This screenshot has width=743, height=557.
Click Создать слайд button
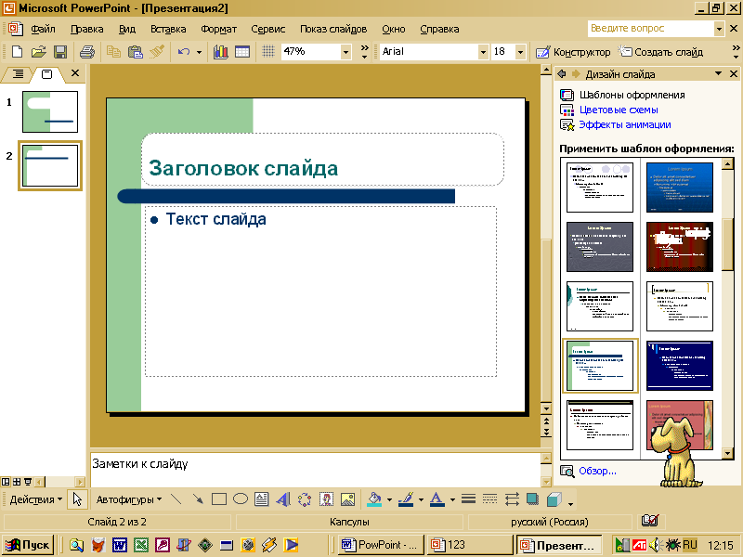tap(661, 52)
